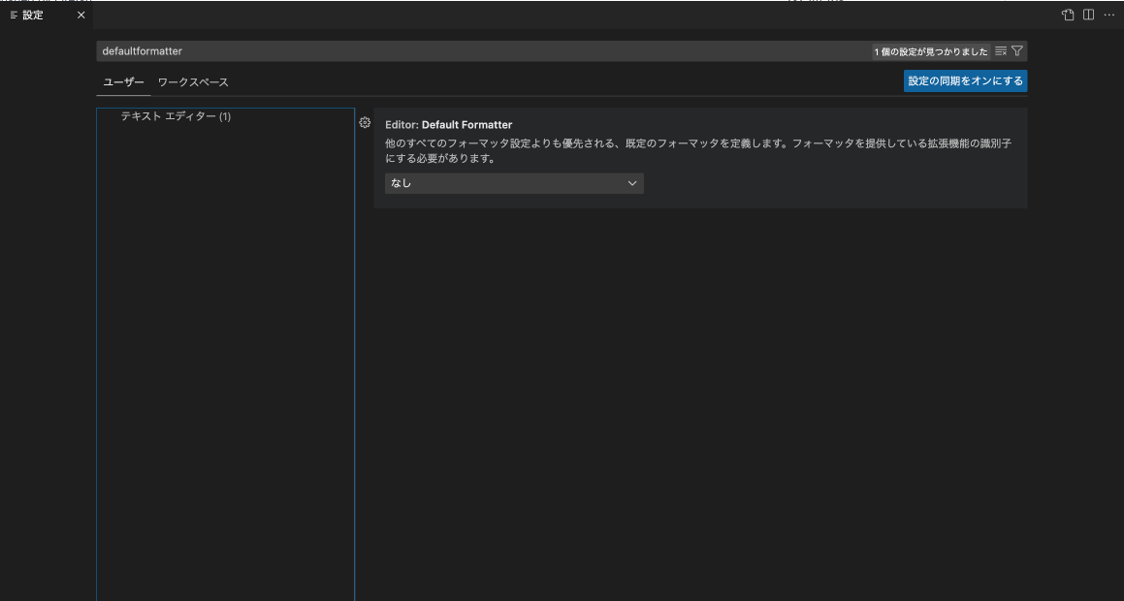Screen dimensions: 1124x601
Task: Open the settings filter funnel icon
Action: [1017, 49]
